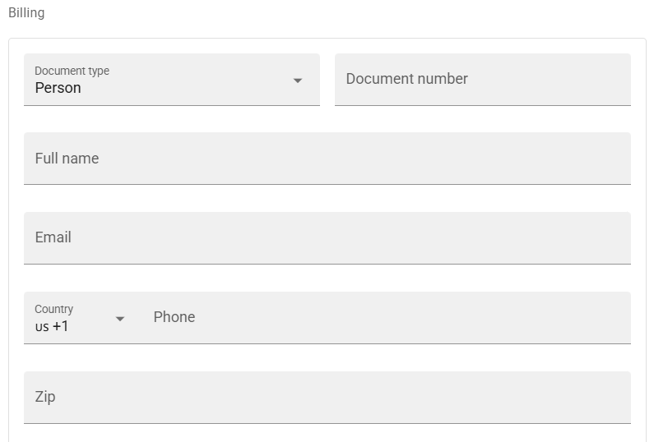654x442 pixels.
Task: Click the "Document type" label text
Action: tap(72, 71)
